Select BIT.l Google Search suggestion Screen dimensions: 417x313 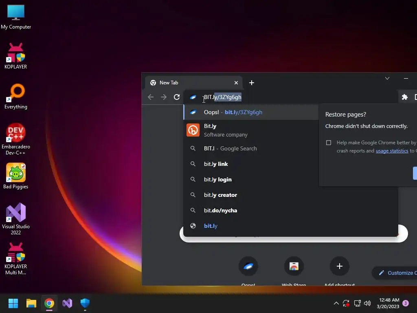pyautogui.click(x=251, y=148)
